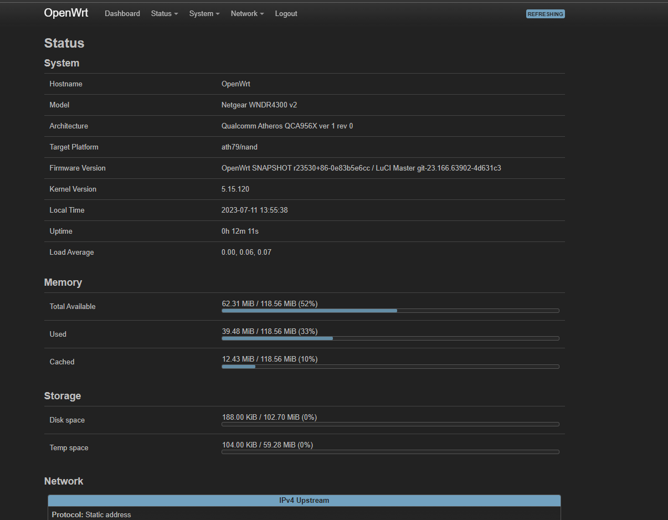Image resolution: width=668 pixels, height=520 pixels.
Task: Click the Load Average value row
Action: [246, 252]
